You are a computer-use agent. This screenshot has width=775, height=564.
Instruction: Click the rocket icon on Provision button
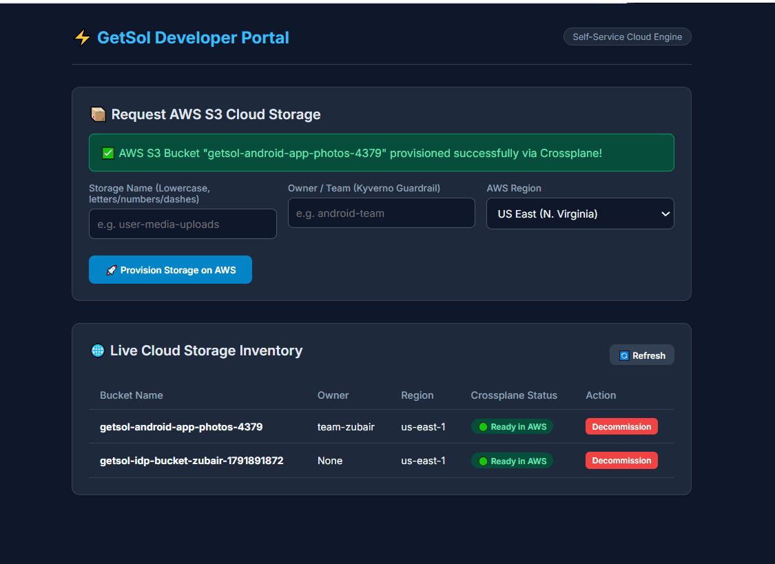point(112,270)
